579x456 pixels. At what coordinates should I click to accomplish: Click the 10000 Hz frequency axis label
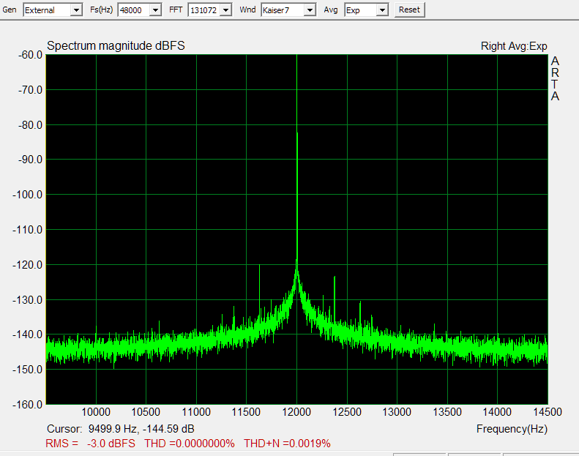coord(96,411)
